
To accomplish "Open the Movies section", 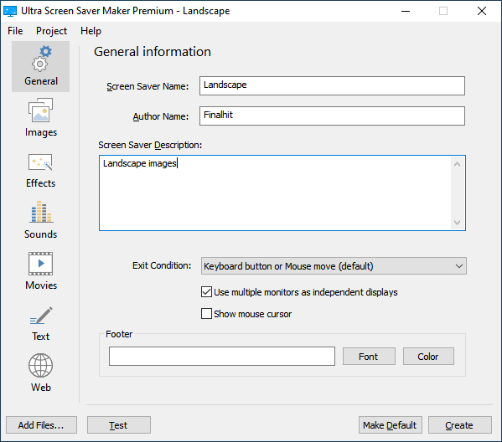I will coord(41,271).
